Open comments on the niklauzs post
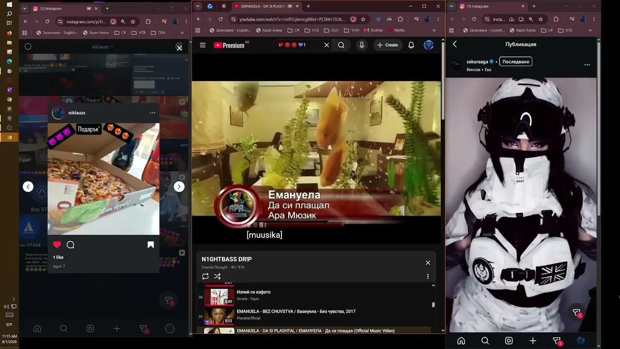 pyautogui.click(x=70, y=245)
